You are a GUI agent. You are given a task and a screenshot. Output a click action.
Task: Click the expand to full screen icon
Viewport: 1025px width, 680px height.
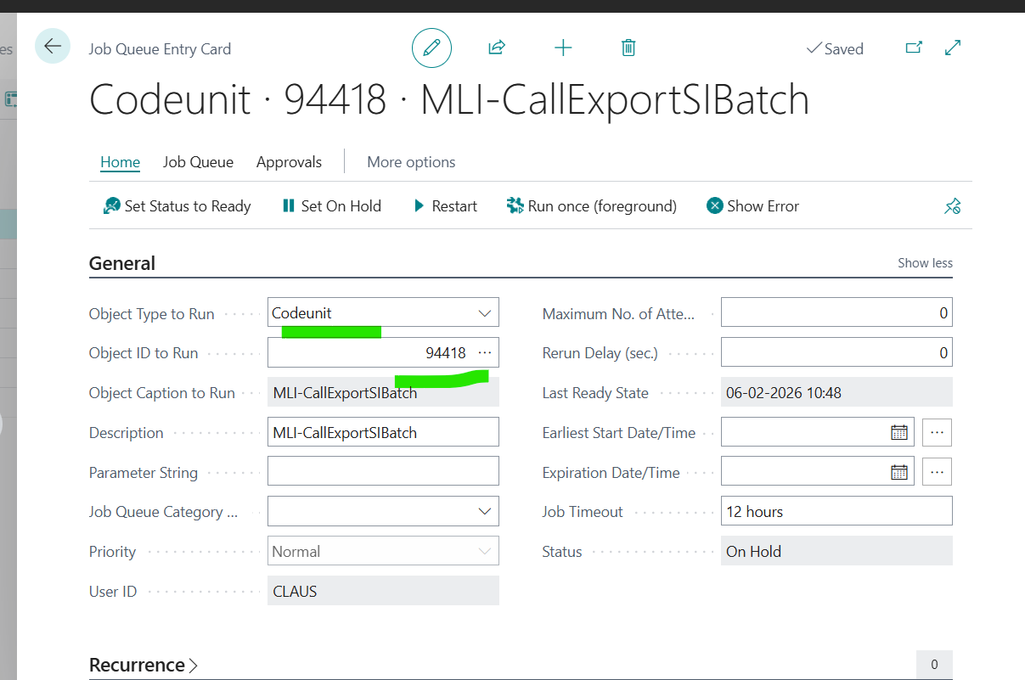[x=953, y=48]
